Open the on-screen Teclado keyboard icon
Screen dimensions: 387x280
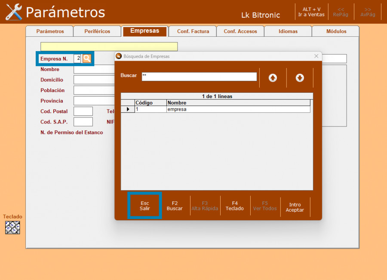12,228
